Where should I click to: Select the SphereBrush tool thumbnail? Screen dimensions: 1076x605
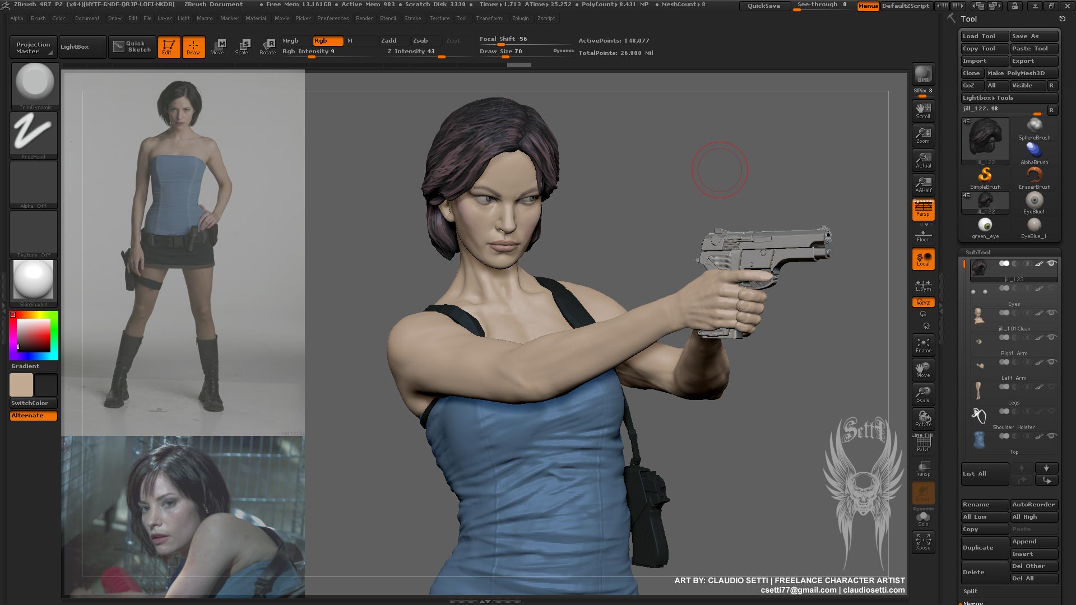click(x=1034, y=129)
